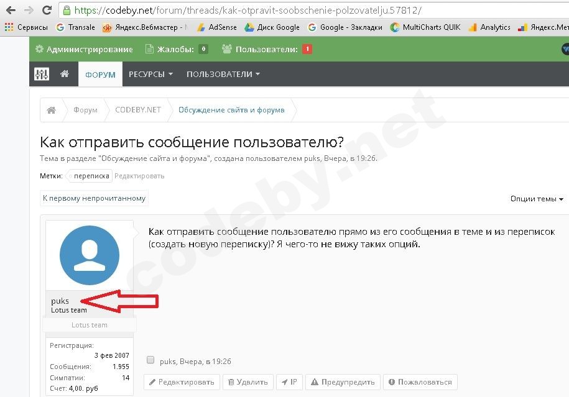This screenshot has height=397, width=569.
Task: Expand the РЕСУРСЫ dropdown menu
Action: click(150, 74)
